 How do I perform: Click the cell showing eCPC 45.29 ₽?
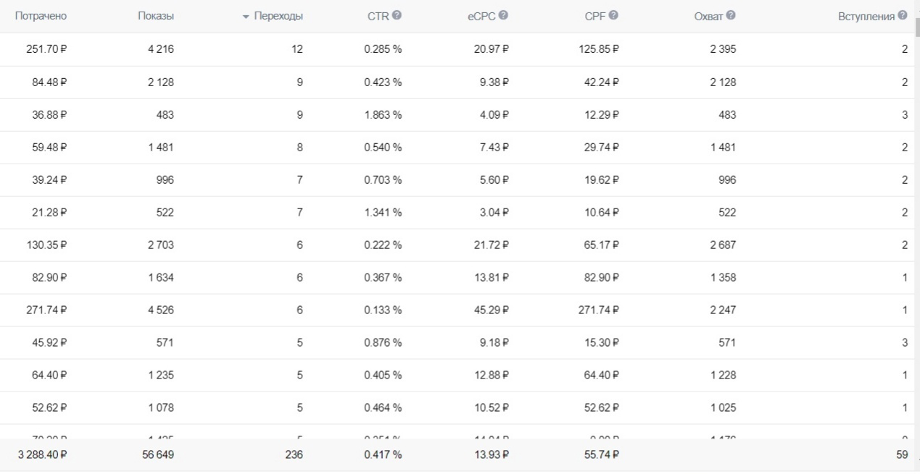[x=492, y=310]
